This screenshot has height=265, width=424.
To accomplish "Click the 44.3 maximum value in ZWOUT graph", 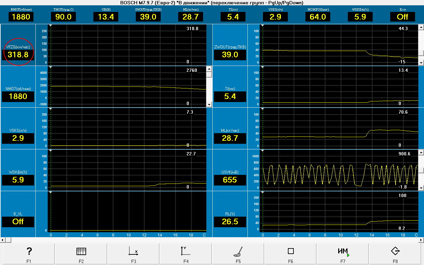I will 403,28.
